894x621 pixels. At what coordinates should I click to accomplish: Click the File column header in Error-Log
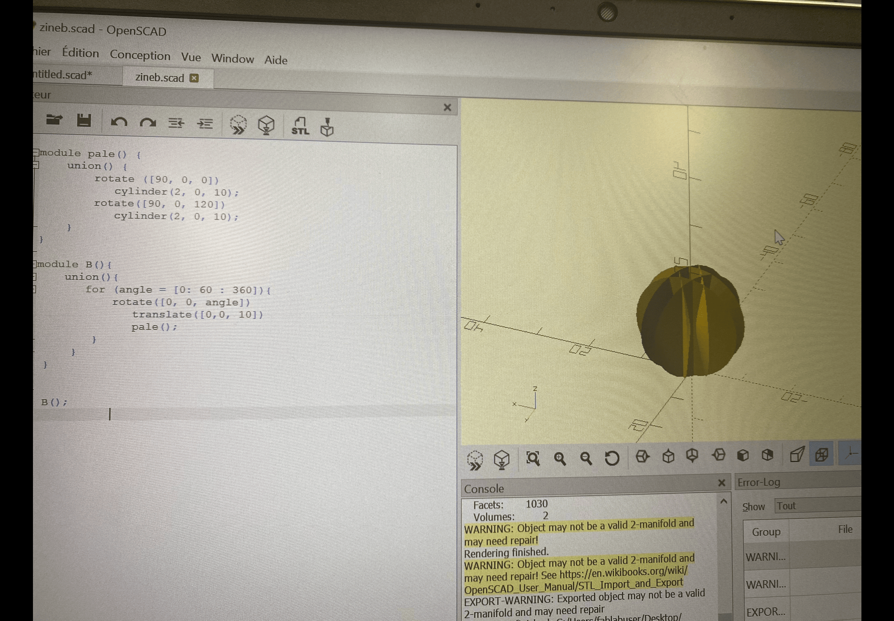click(x=845, y=529)
